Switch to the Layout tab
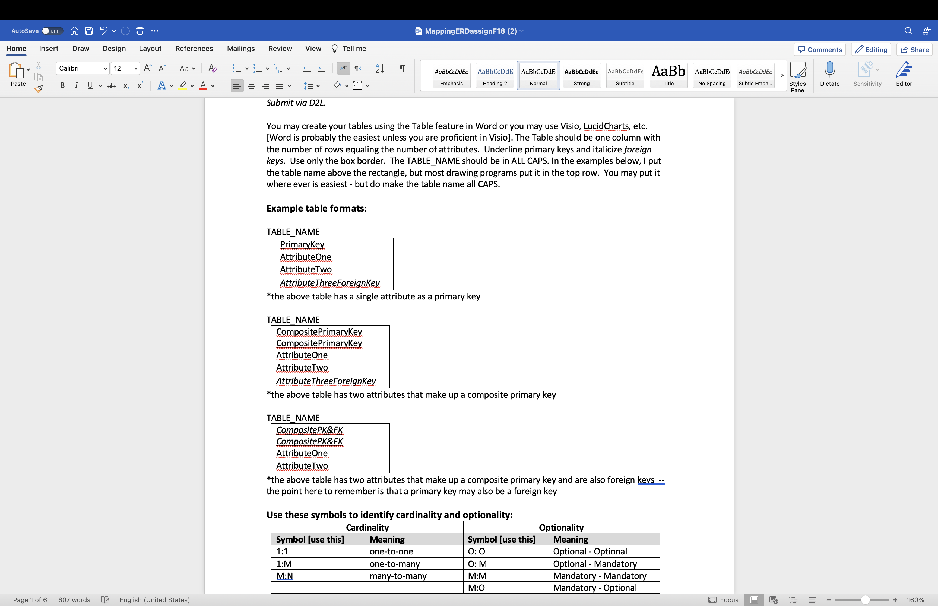938x606 pixels. (x=150, y=48)
